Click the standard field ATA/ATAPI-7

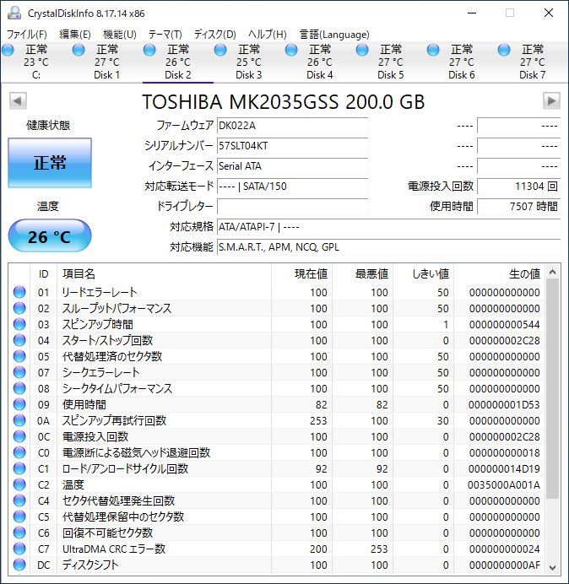[388, 227]
